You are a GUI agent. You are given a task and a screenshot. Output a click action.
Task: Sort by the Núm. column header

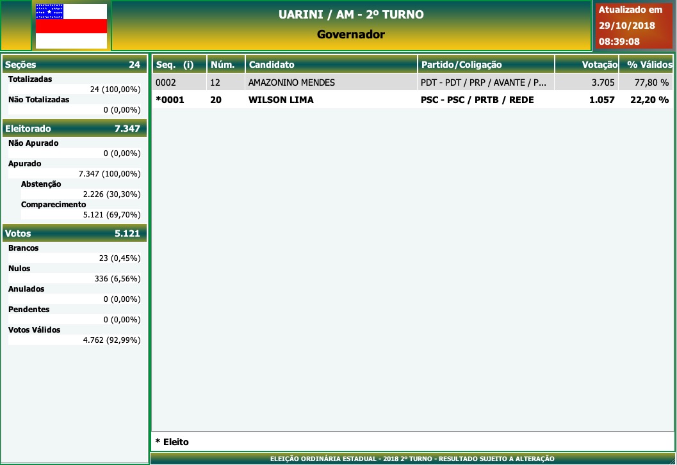[x=226, y=65]
